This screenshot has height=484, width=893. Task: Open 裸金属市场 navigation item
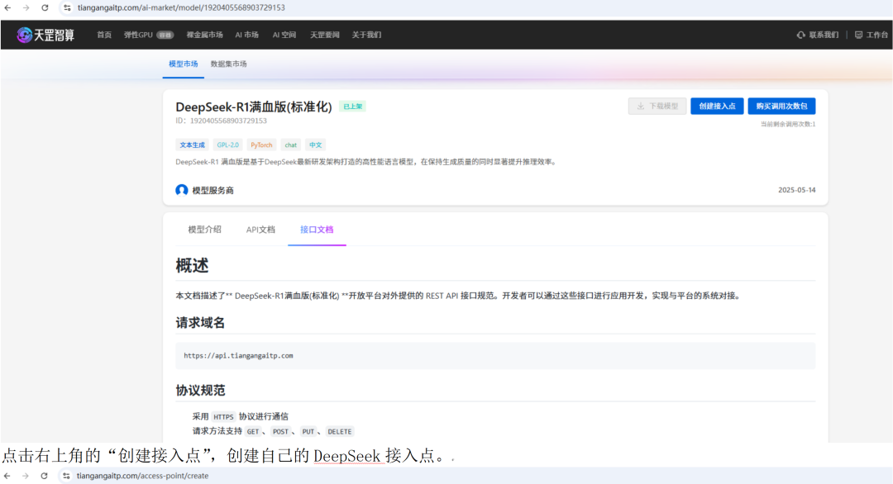[x=204, y=36]
